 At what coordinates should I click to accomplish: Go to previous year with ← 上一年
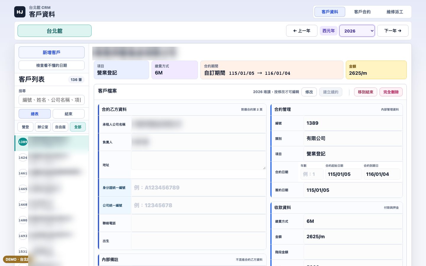click(x=302, y=31)
